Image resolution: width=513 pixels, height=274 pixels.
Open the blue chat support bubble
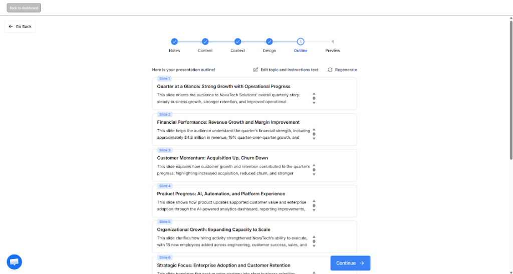click(15, 262)
